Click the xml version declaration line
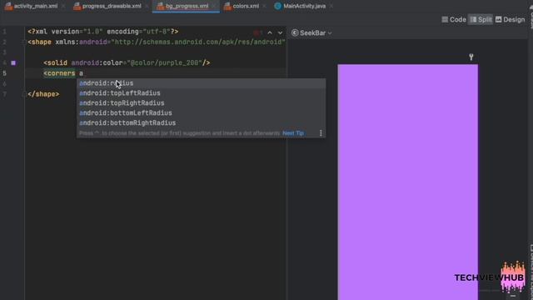The height and width of the screenshot is (300, 533). click(x=103, y=32)
